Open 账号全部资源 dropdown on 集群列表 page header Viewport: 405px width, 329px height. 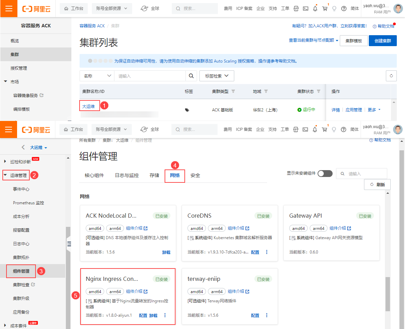click(x=112, y=9)
